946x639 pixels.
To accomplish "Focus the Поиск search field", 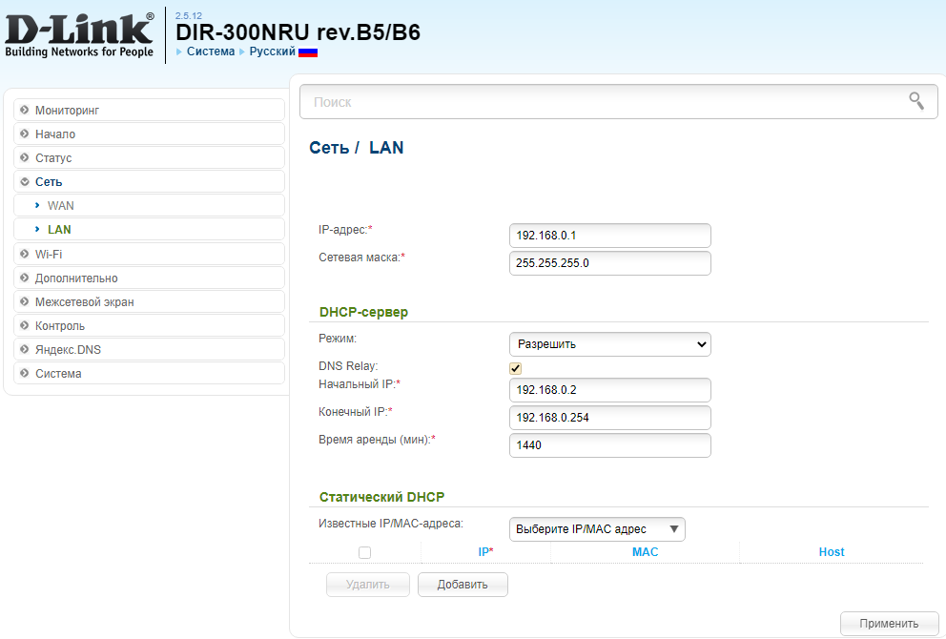I will click(x=601, y=102).
